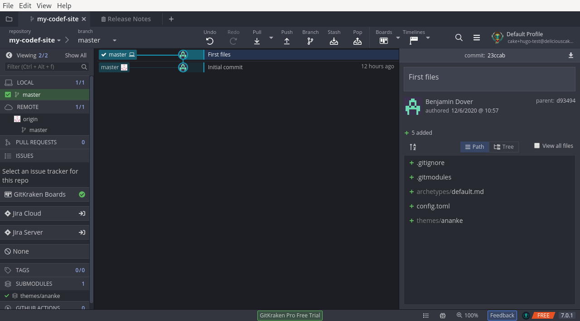Select None as issue tracker

(44, 251)
